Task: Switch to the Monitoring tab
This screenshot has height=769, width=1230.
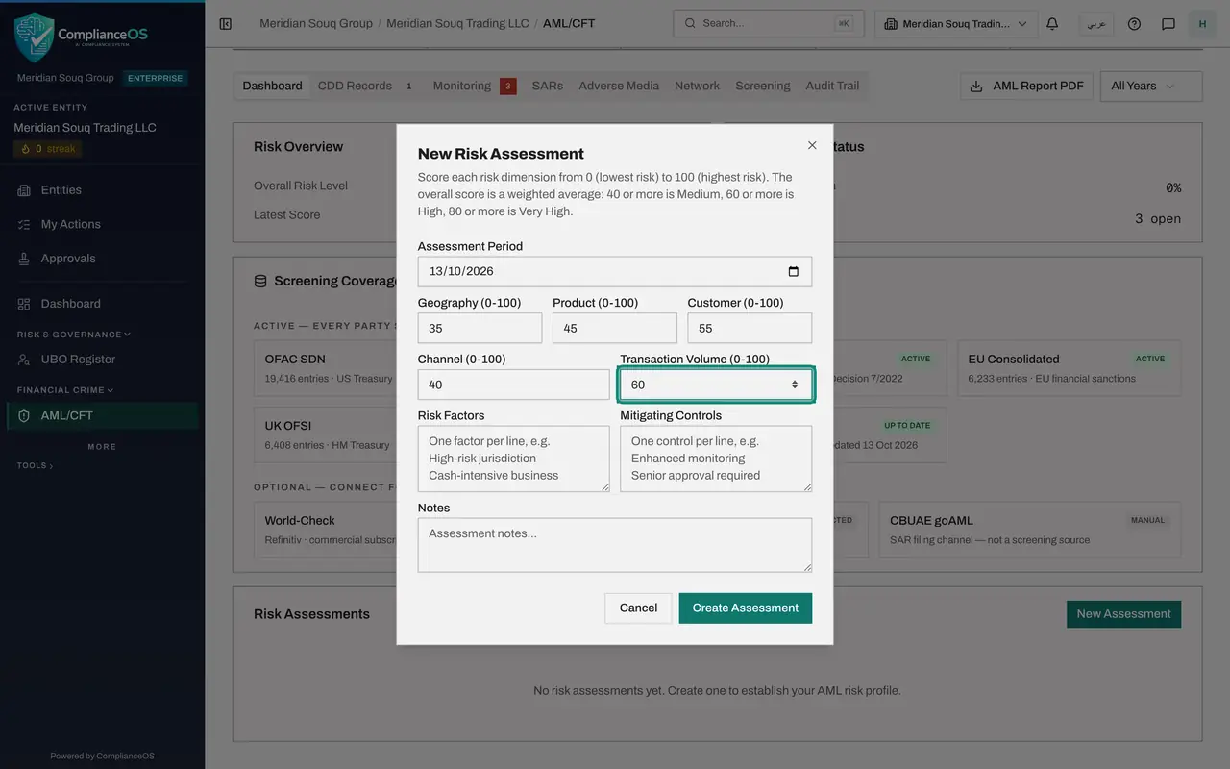Action: 474,86
